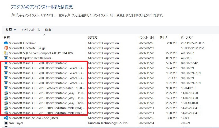Viewport: 219px width, 128px height.
Task: Click the Visual C++ 2015-2019 (x86) installer icon
Action: point(6,113)
